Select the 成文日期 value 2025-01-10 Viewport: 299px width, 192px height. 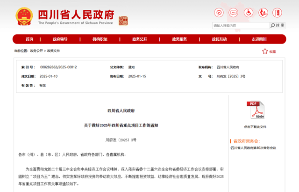[x=49, y=76]
